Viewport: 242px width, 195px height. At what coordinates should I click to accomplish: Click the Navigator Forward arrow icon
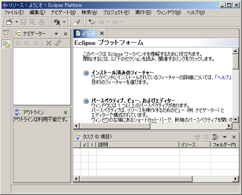pos(27,43)
